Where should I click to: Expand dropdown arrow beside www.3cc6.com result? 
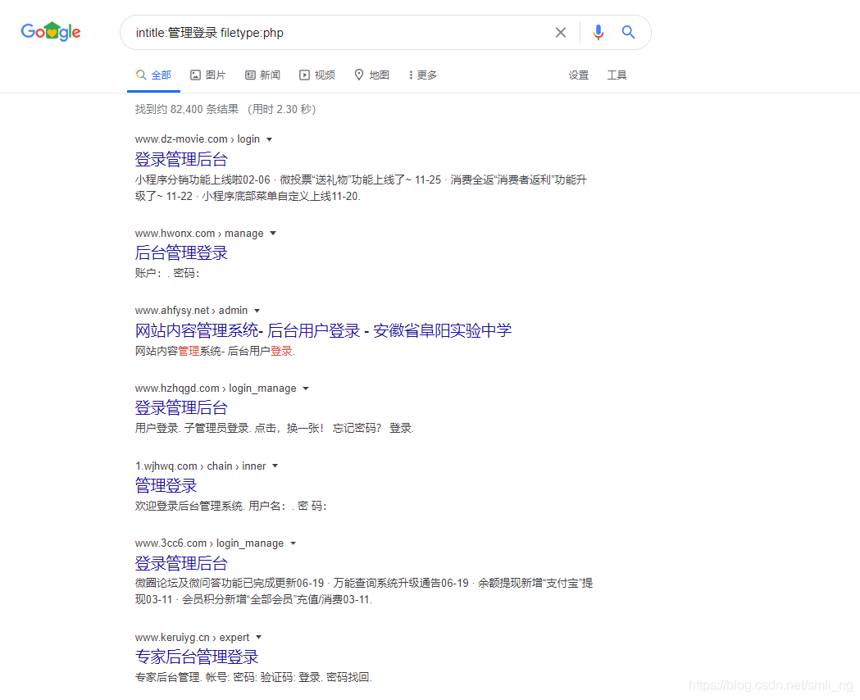[x=293, y=543]
